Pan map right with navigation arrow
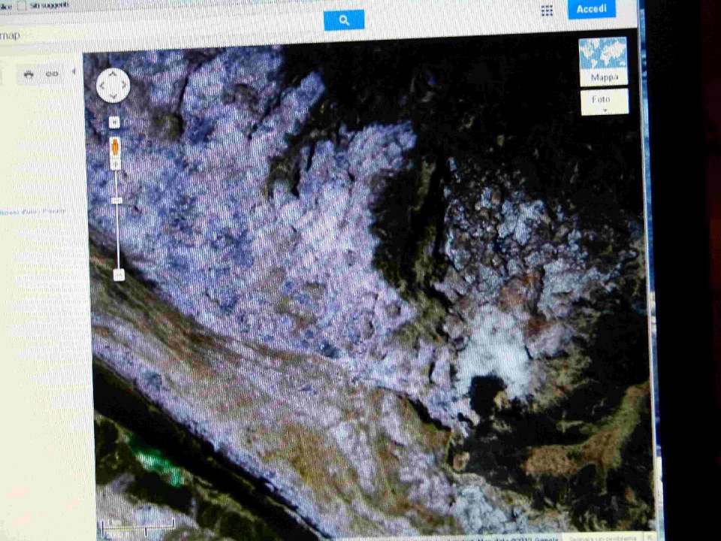Viewport: 721px width, 541px height. 124,86
